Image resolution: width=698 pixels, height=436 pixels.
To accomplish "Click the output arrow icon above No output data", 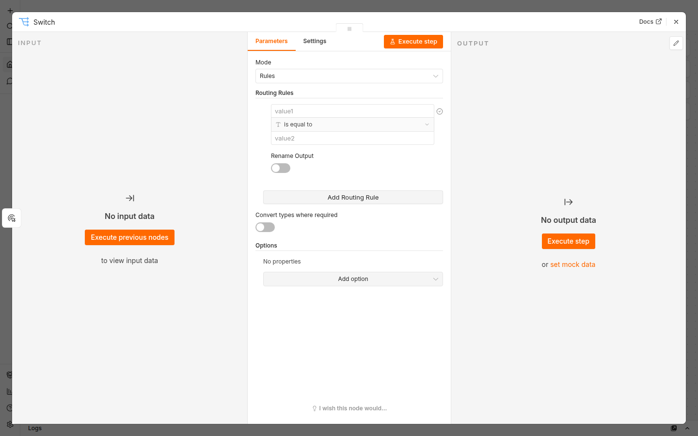I will click(569, 202).
